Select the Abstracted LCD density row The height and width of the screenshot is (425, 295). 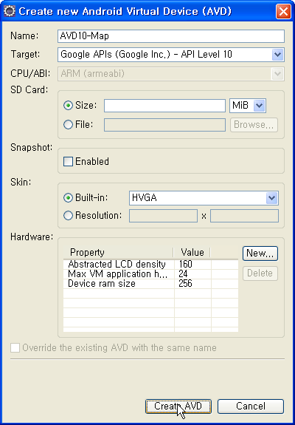pos(150,264)
